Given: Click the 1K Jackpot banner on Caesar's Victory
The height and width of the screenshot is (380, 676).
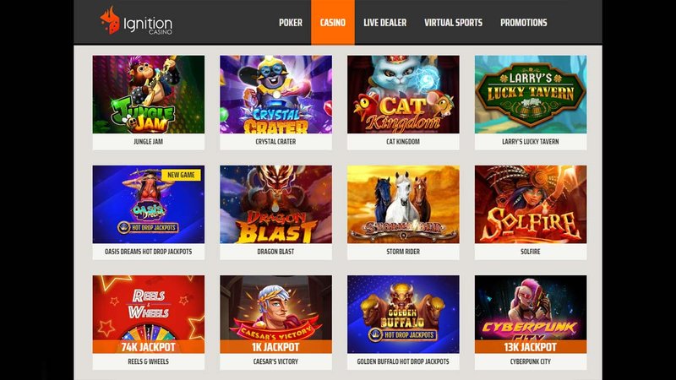Looking at the screenshot, I should tap(276, 347).
